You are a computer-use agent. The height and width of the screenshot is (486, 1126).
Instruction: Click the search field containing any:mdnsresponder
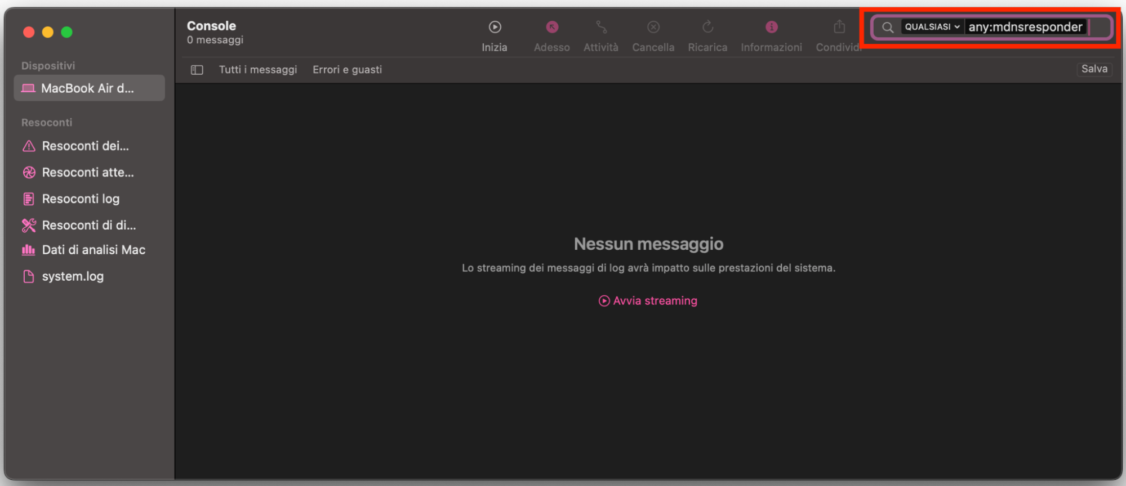tap(991, 27)
